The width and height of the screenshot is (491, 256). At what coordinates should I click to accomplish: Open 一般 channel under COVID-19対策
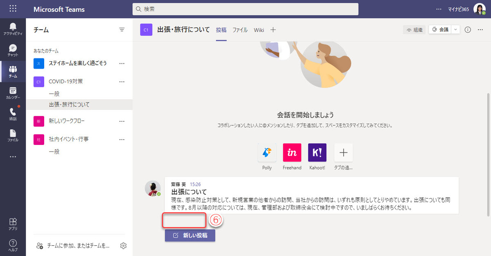tap(54, 93)
